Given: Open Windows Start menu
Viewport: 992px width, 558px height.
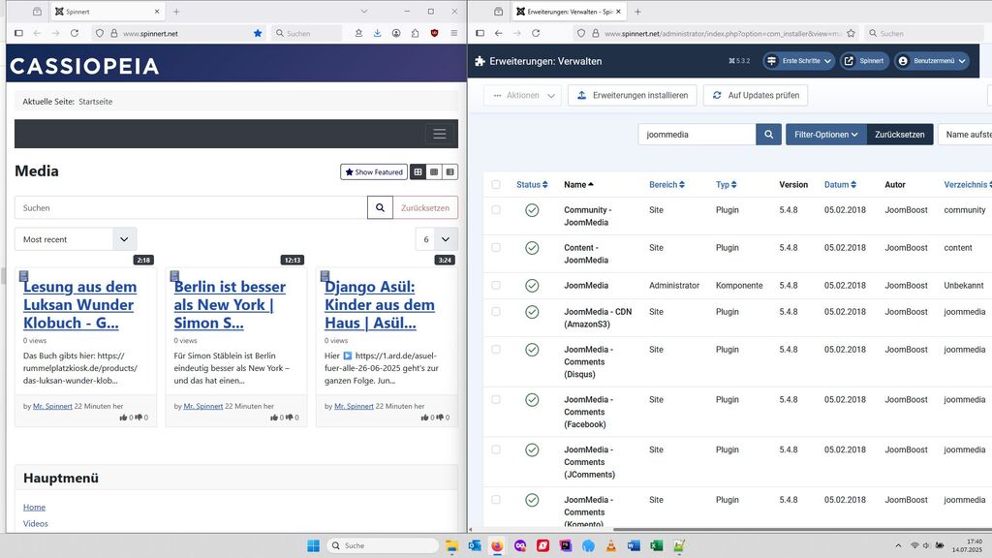Looking at the screenshot, I should [x=313, y=545].
